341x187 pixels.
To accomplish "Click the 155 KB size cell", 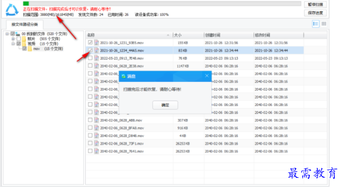I will point(183,43).
